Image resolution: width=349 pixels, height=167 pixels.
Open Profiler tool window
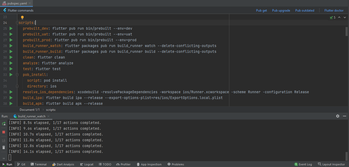(123, 164)
